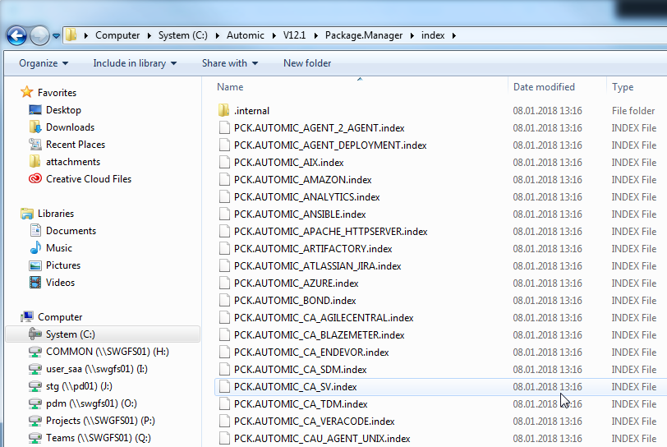Click the user_saa (I:) network drive icon
667x447 pixels.
tap(34, 369)
